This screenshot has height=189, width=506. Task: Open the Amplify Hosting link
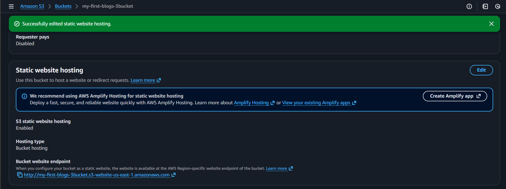point(254,103)
